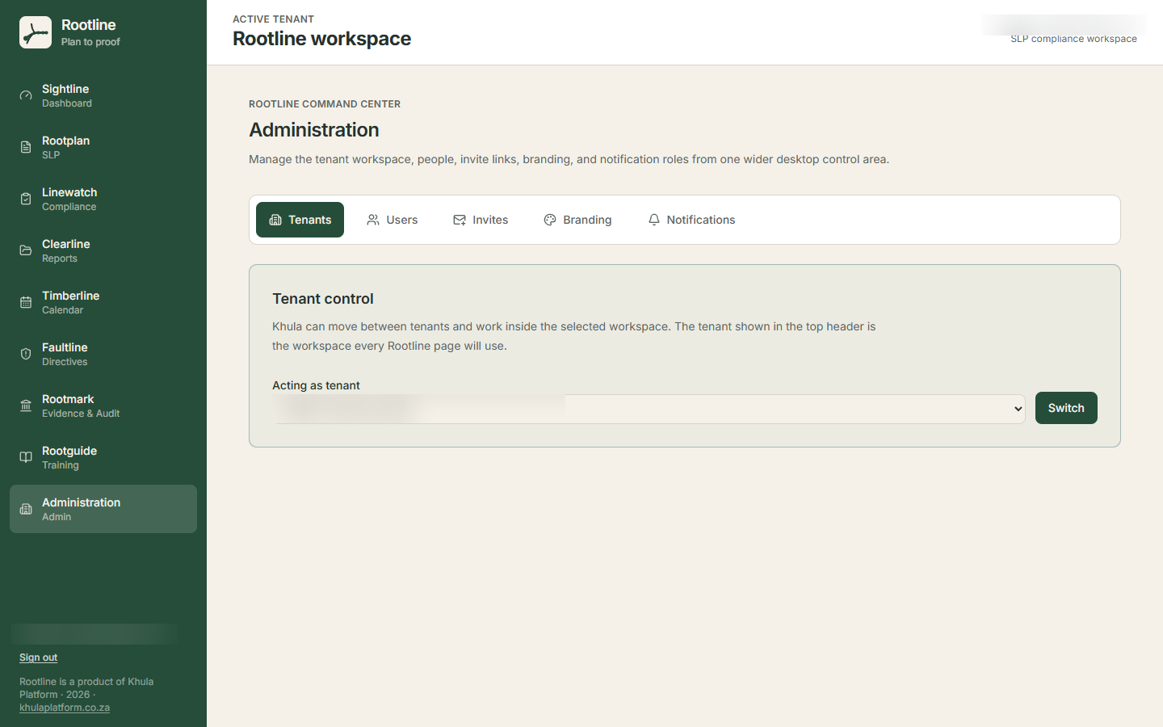Click the Rootline logo icon
Screen dimensions: 1163x727
(36, 32)
